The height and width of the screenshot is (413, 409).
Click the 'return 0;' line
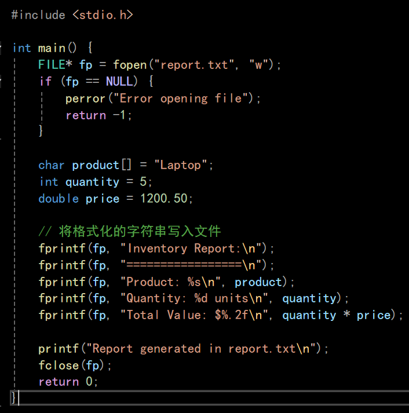click(68, 382)
